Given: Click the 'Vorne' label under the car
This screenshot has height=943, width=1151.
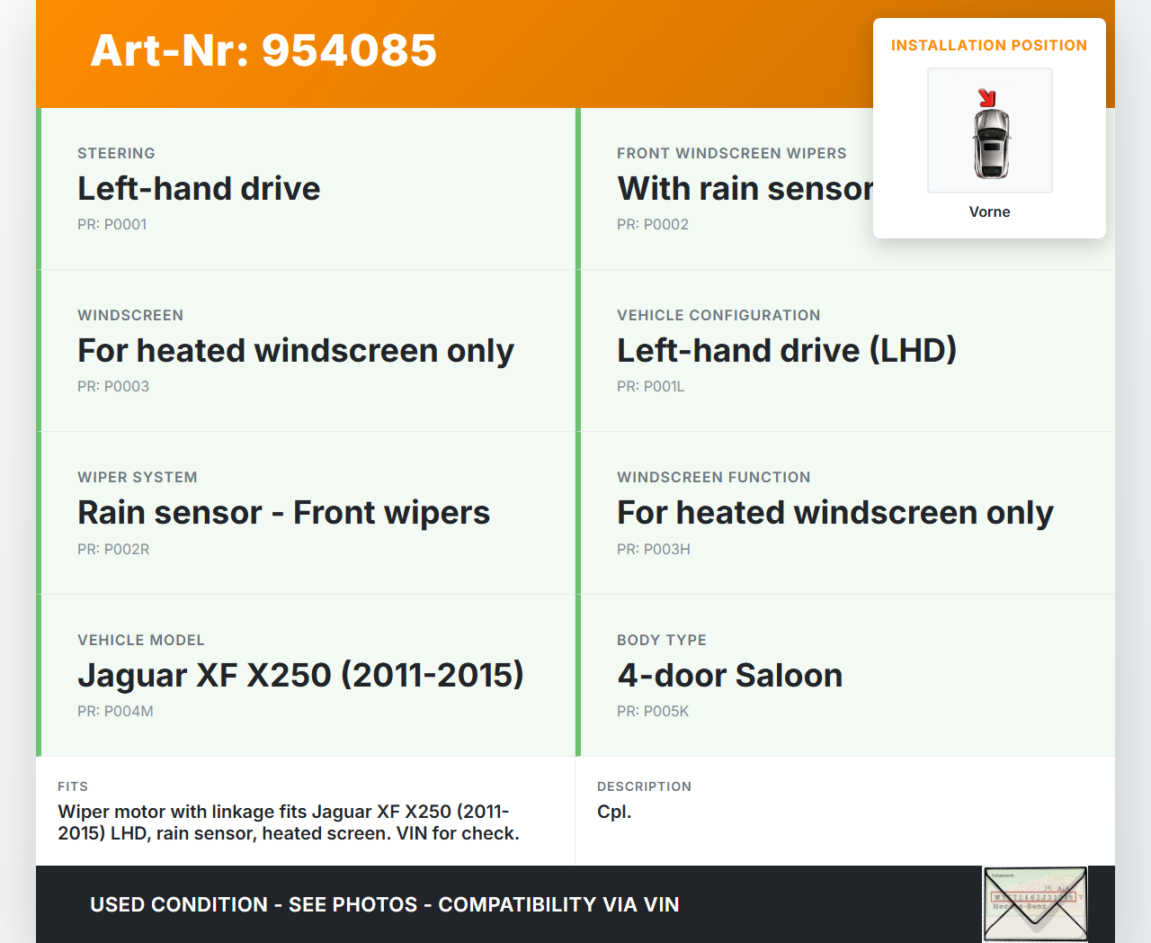Looking at the screenshot, I should coord(989,212).
